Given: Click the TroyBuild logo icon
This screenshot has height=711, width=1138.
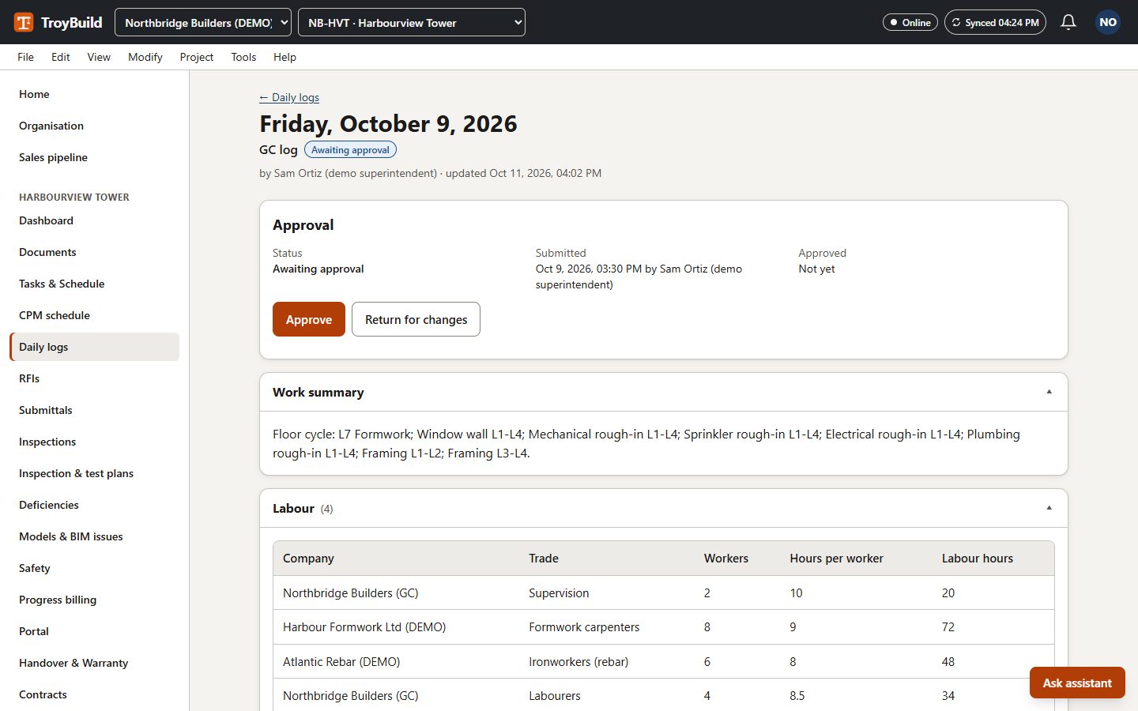Looking at the screenshot, I should tap(24, 22).
